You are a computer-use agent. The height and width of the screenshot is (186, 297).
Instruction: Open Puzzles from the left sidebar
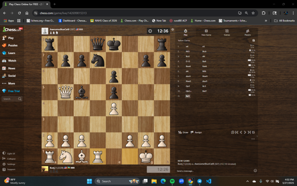10,46
